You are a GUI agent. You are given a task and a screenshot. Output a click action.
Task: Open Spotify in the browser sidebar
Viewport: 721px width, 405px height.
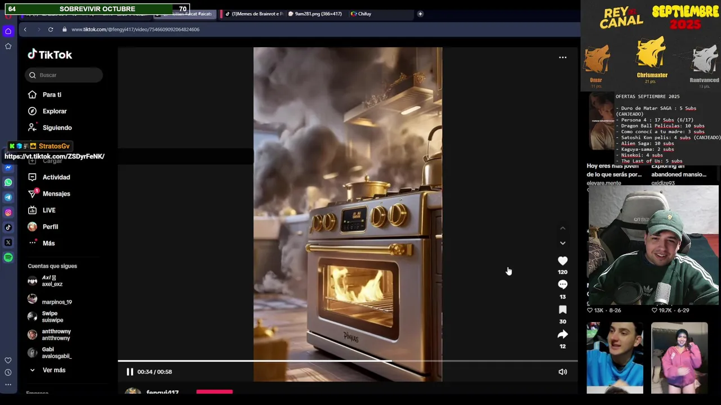[x=8, y=258]
